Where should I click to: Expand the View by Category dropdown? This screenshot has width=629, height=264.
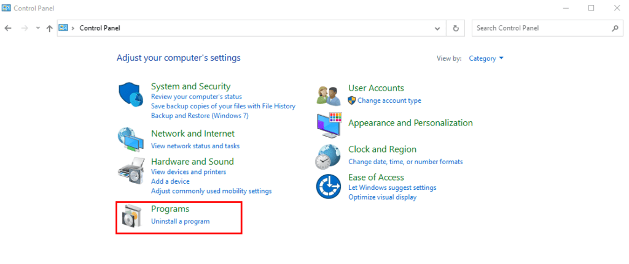point(486,58)
